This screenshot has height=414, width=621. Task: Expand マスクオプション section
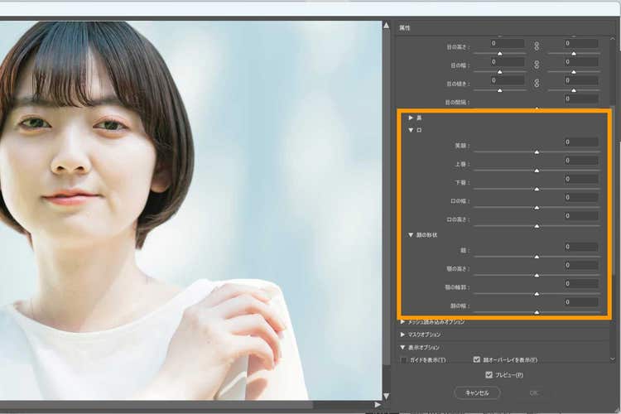coord(402,335)
